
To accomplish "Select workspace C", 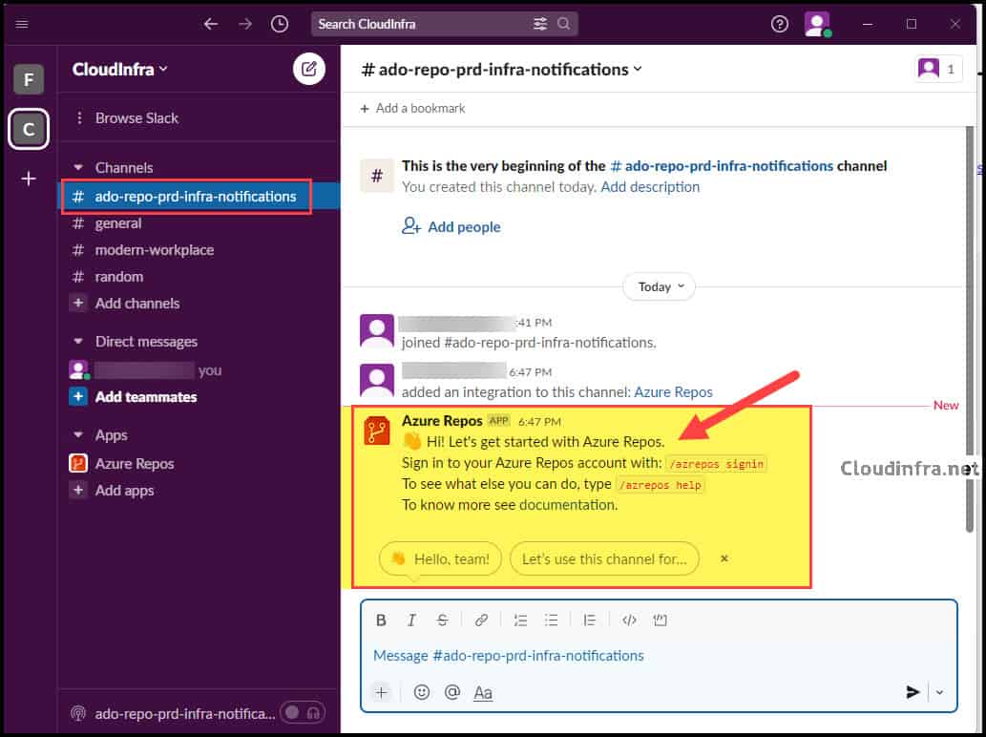I will [29, 129].
